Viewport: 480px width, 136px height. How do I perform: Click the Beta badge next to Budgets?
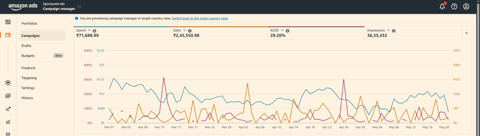(58, 56)
